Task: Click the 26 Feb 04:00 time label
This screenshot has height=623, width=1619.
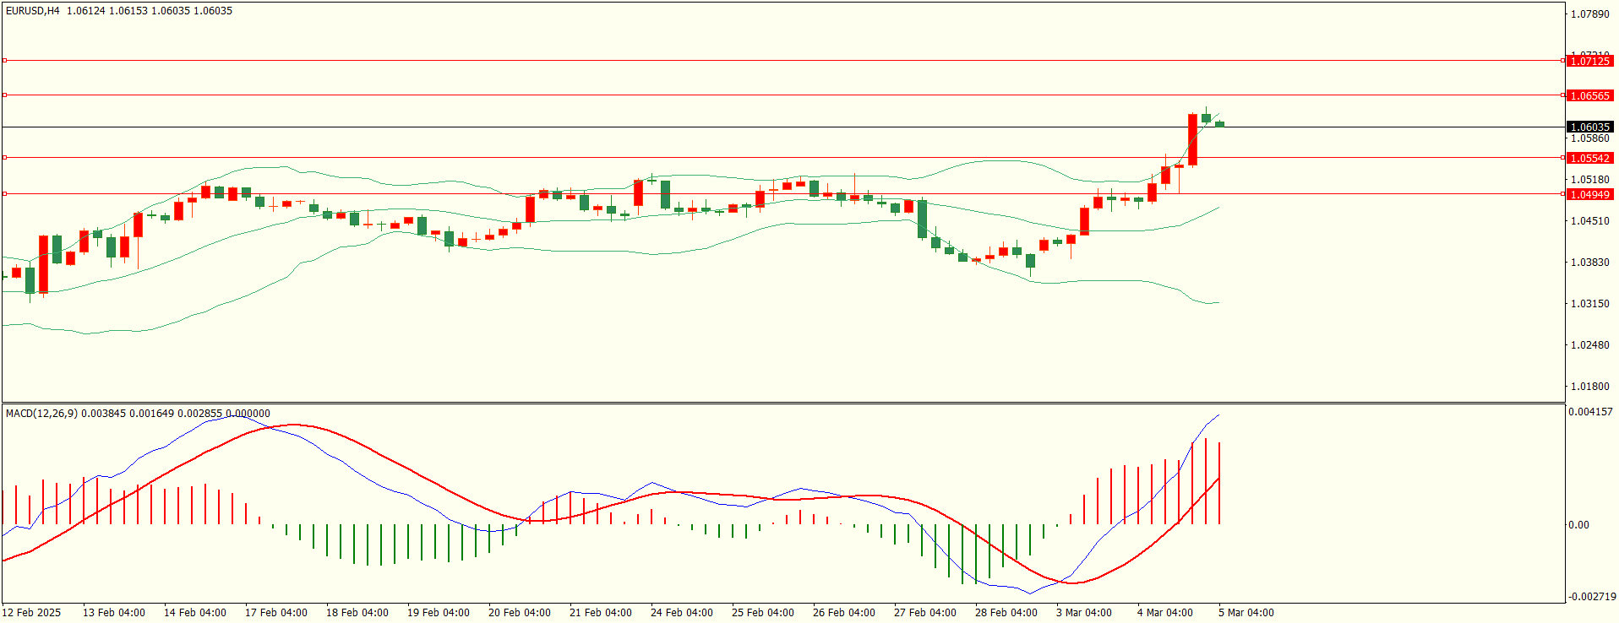Action: click(844, 613)
